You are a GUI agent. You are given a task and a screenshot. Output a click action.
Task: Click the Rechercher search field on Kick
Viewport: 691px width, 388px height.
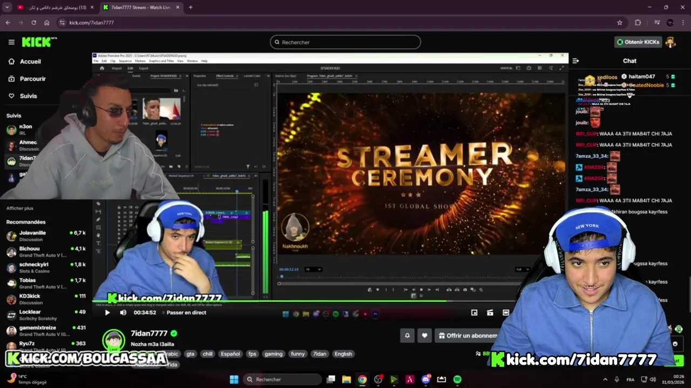coord(345,42)
